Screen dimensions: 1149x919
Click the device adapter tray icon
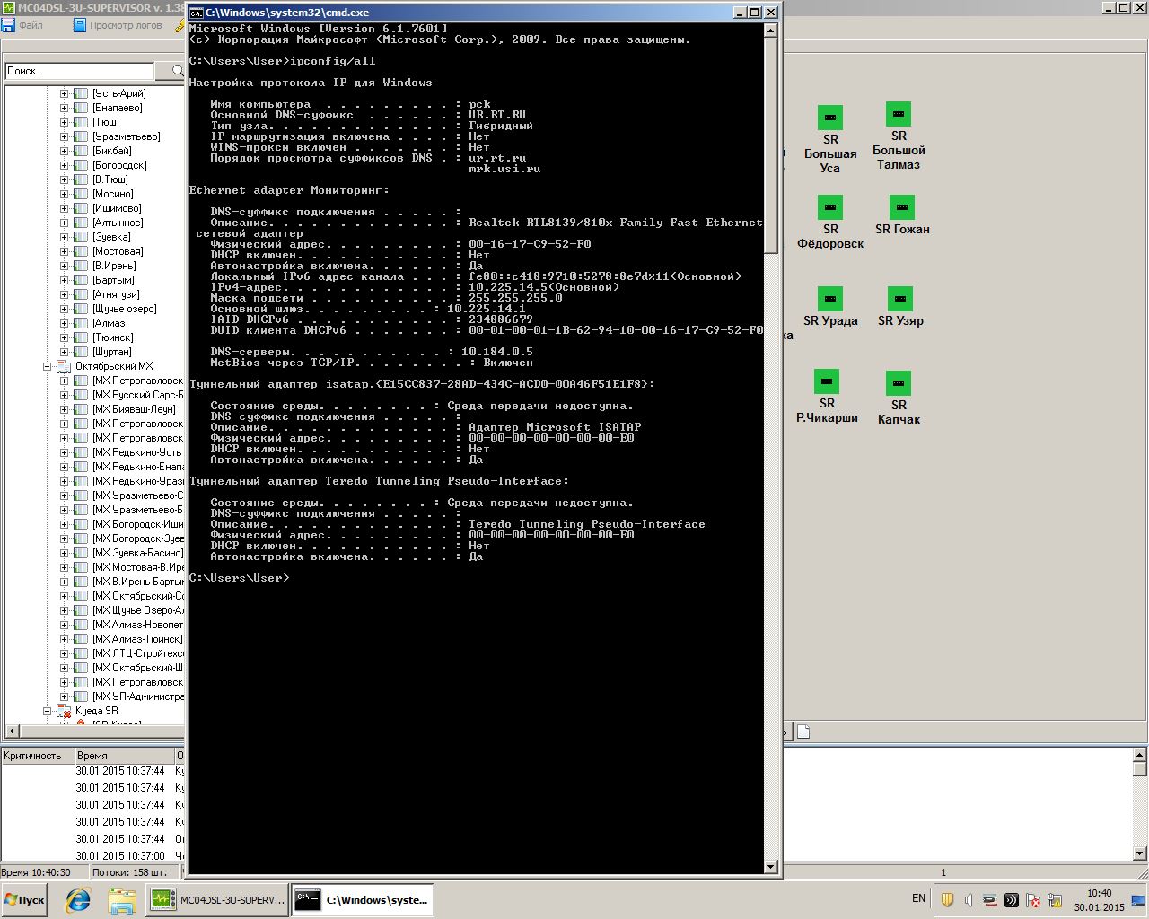click(x=990, y=899)
